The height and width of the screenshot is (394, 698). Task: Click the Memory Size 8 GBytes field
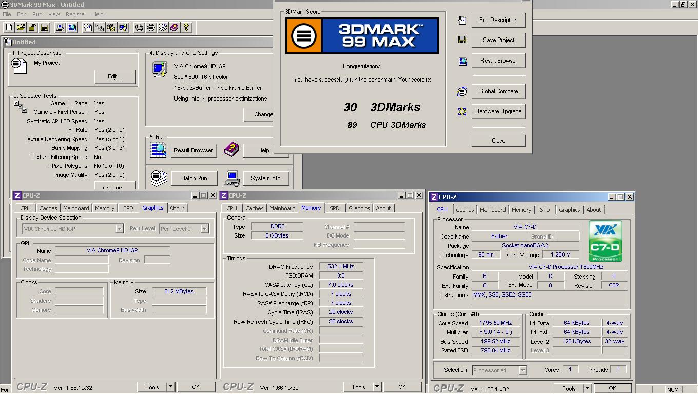click(277, 235)
